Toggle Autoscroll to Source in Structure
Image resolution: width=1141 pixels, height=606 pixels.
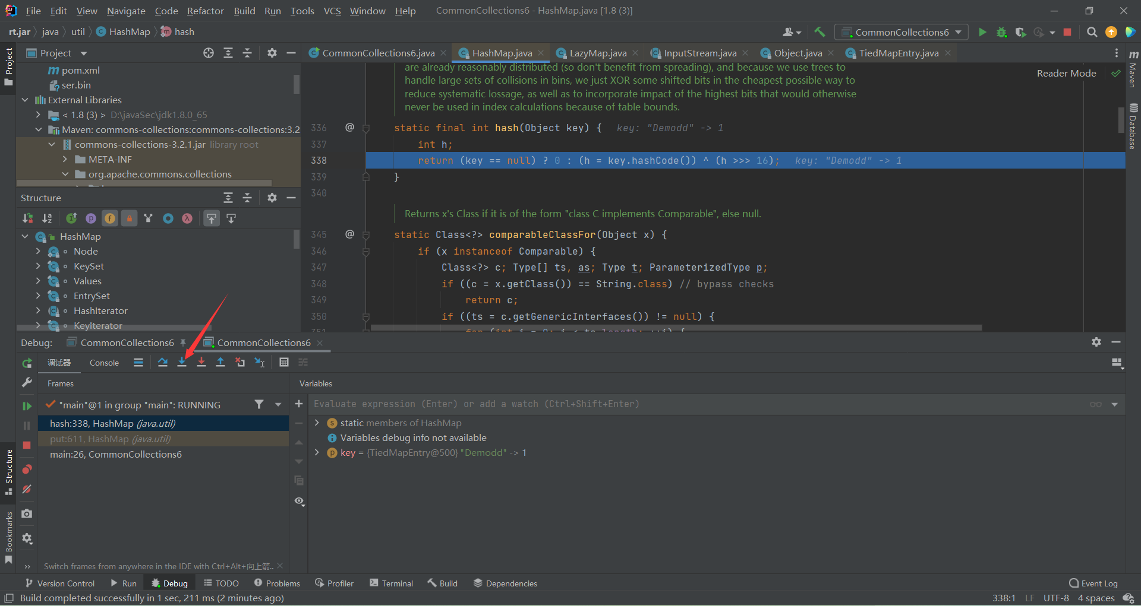tap(212, 218)
